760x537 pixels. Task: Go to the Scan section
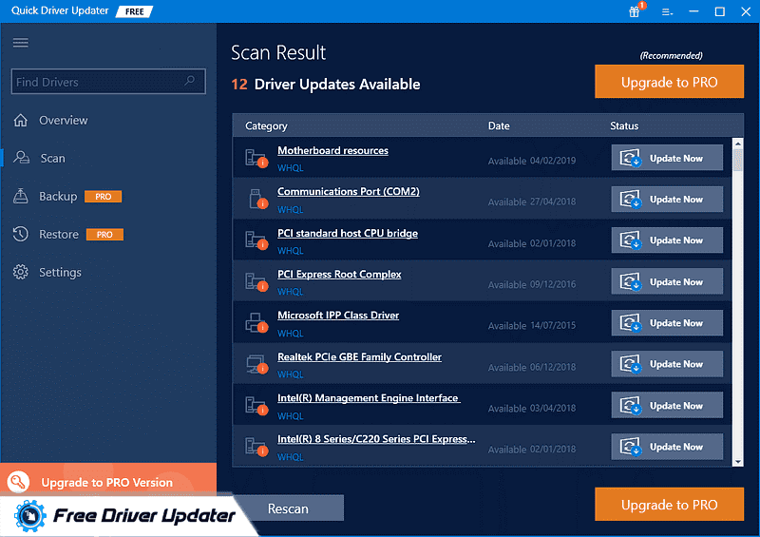[x=52, y=158]
